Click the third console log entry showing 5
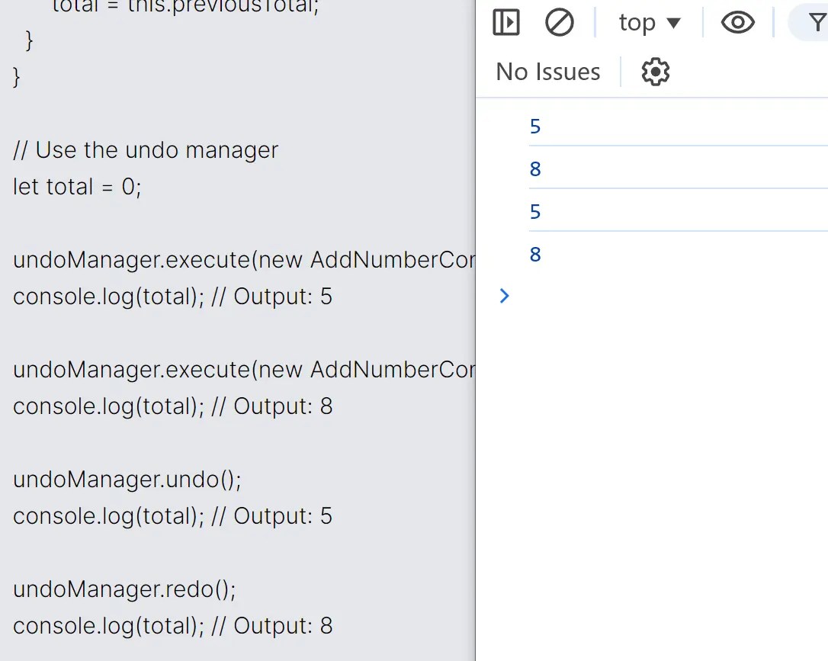Viewport: 828px width, 661px height. pos(535,211)
